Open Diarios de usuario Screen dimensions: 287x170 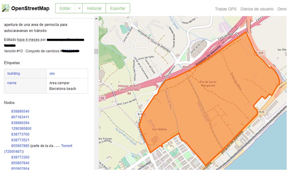pos(257,9)
